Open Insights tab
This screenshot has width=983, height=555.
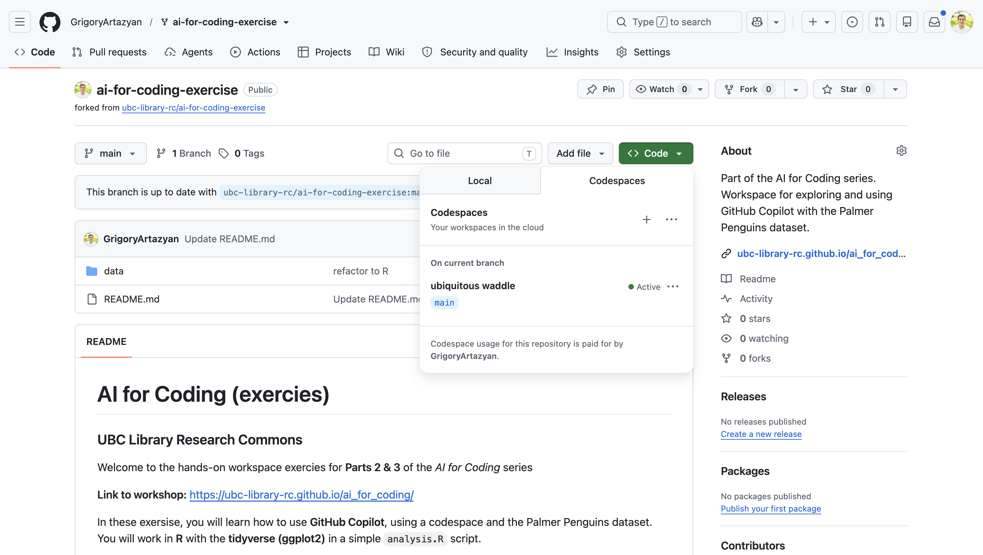572,52
